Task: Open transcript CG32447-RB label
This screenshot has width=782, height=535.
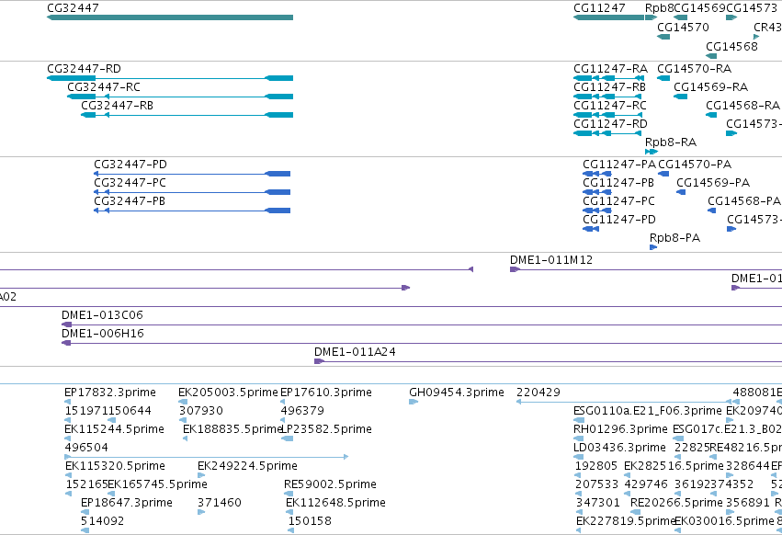Action: pyautogui.click(x=118, y=106)
